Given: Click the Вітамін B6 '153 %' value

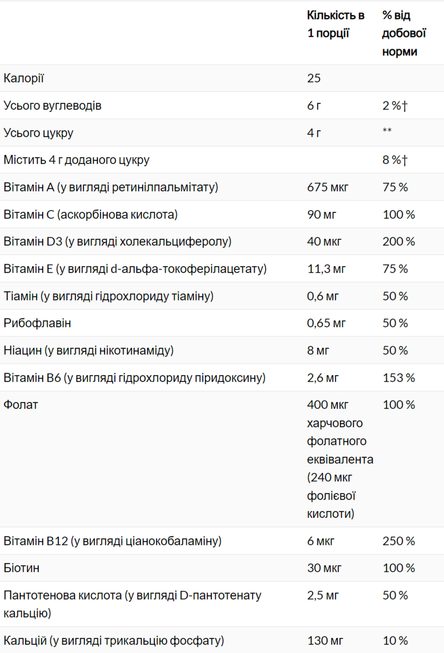Looking at the screenshot, I should coord(399,378).
